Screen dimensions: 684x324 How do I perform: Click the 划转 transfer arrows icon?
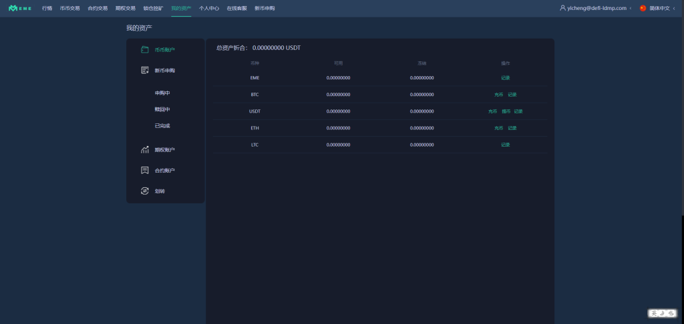click(144, 191)
